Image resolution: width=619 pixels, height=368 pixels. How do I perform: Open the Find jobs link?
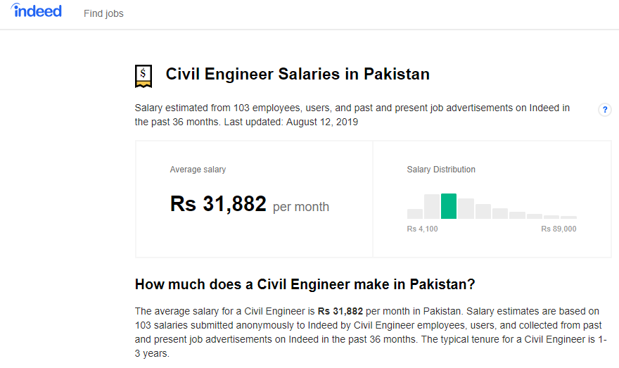tap(103, 13)
